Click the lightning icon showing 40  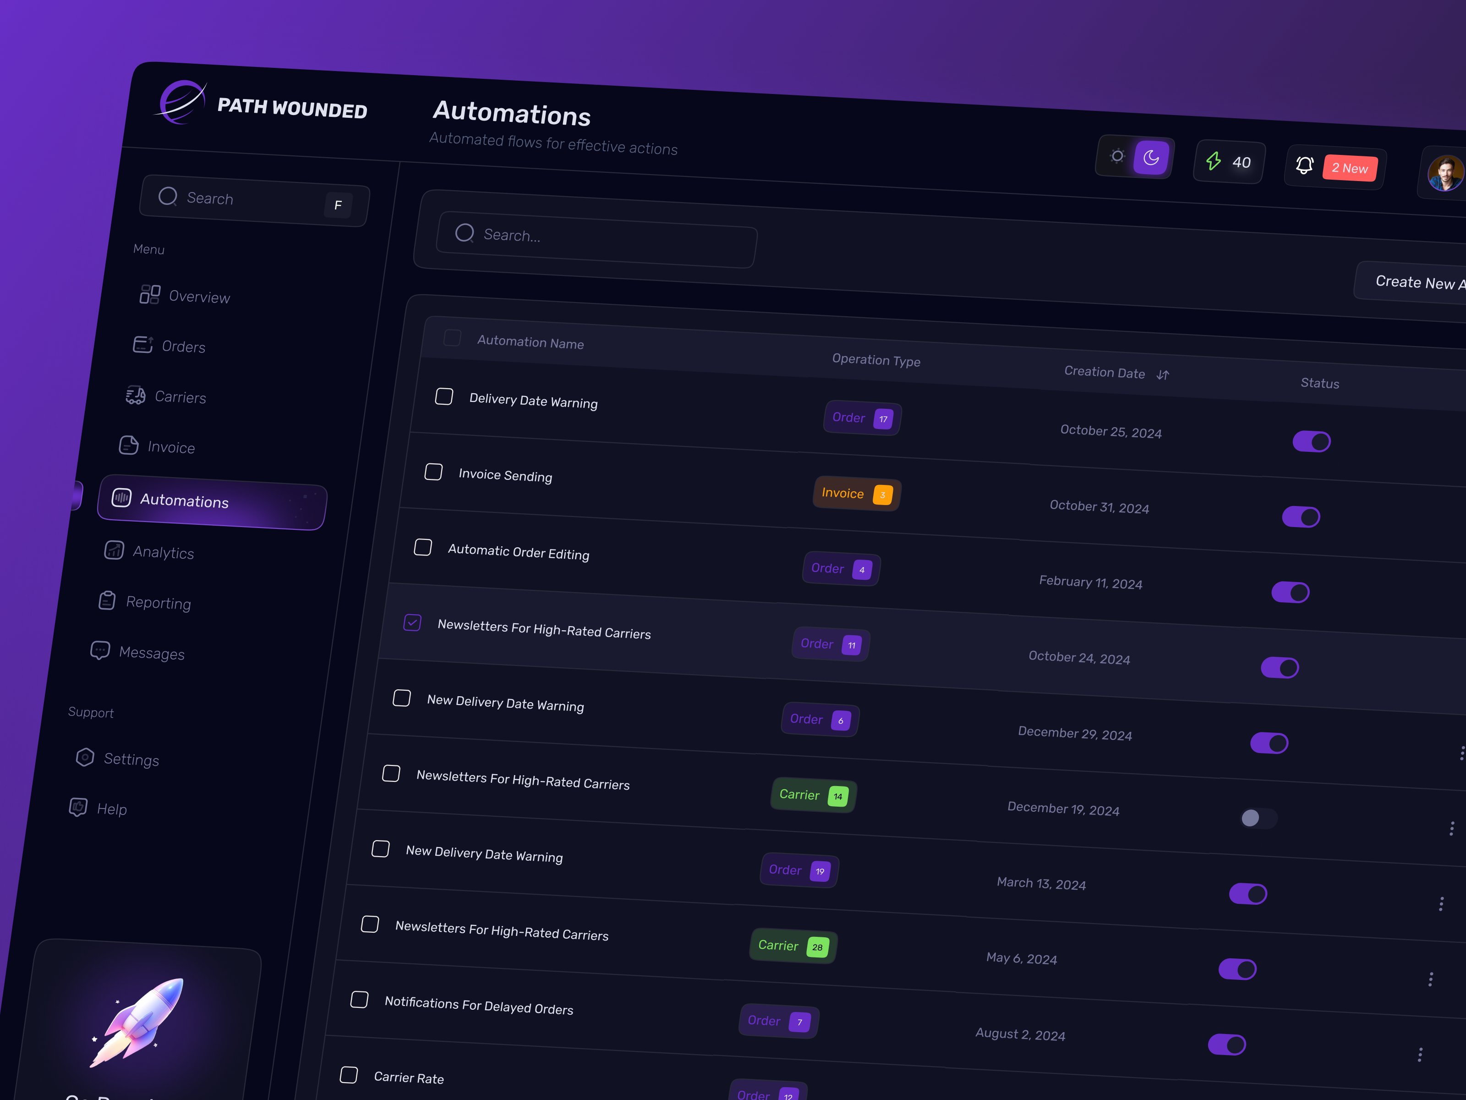click(x=1215, y=161)
